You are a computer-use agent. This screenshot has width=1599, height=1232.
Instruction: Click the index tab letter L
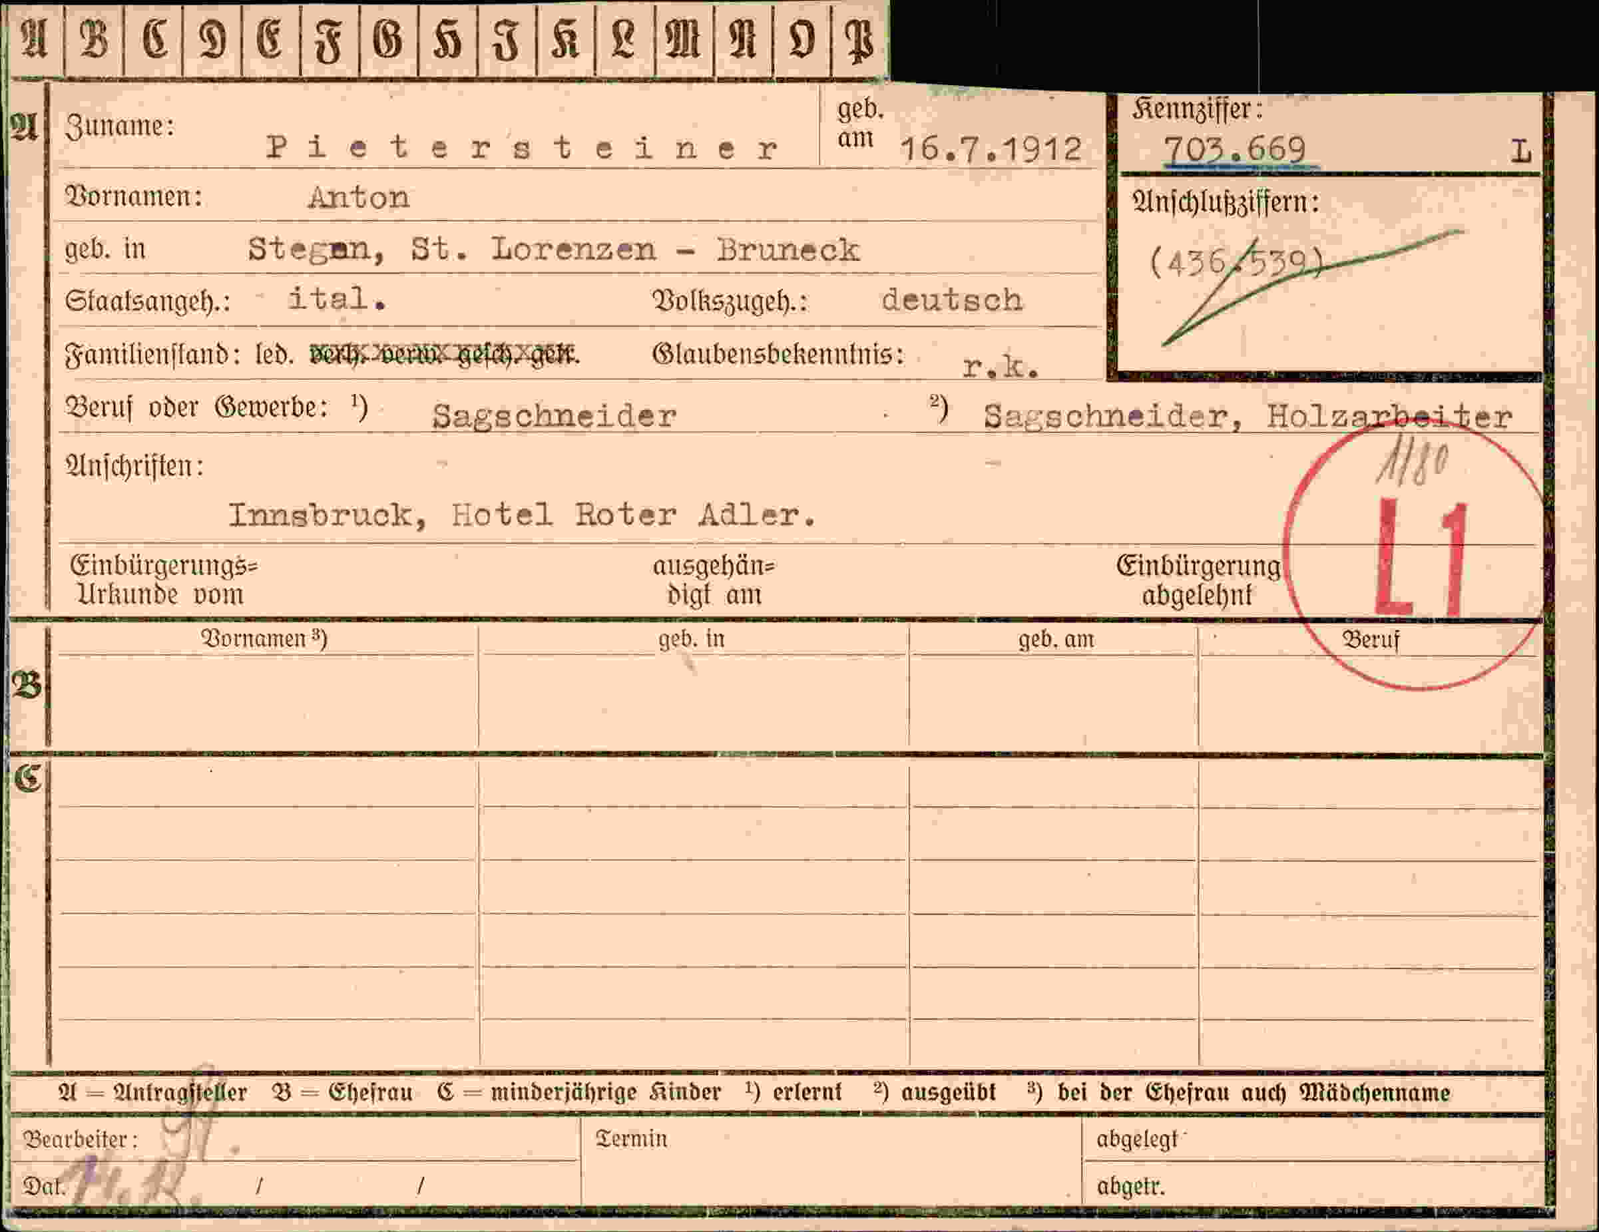[624, 39]
